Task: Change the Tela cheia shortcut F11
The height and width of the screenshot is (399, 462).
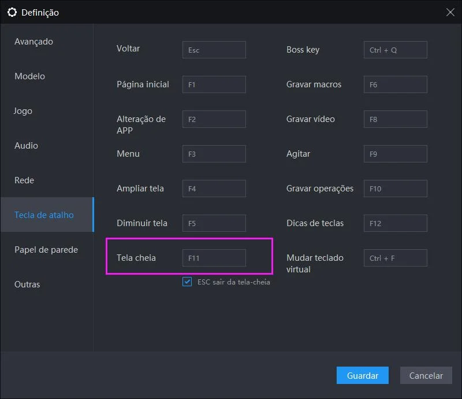Action: (x=214, y=258)
